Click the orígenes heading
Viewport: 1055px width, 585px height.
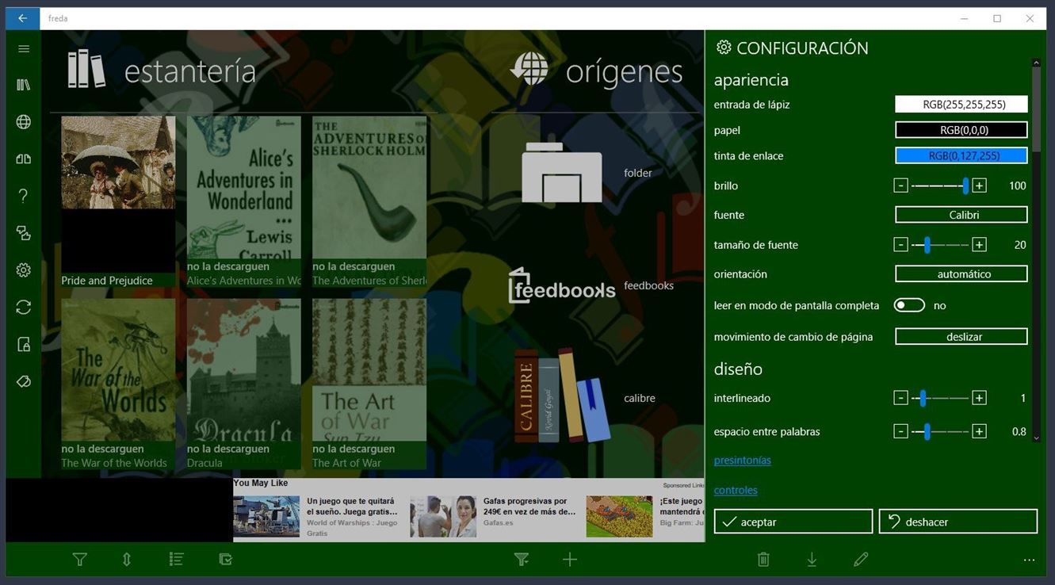(625, 72)
